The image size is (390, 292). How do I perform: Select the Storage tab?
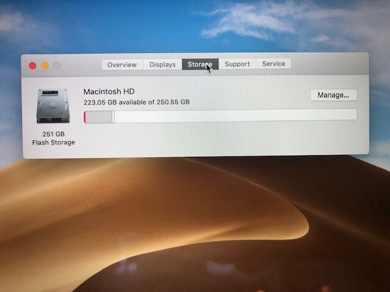coord(200,64)
